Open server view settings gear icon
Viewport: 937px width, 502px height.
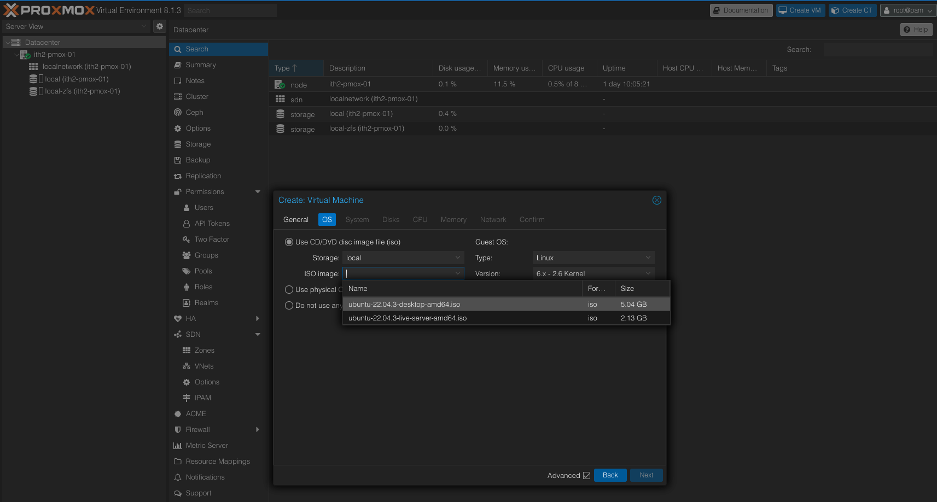click(159, 26)
